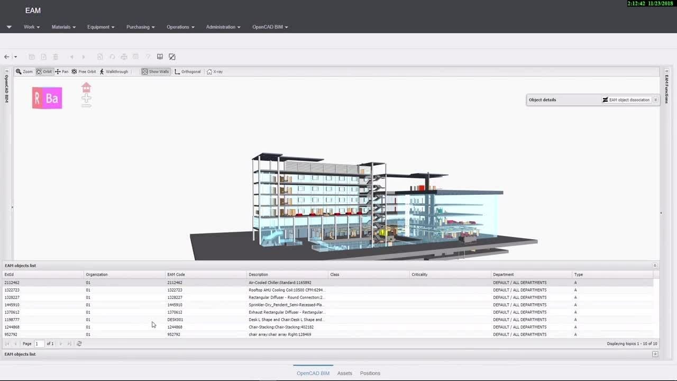Viewport: 677px width, 381px height.
Task: Toggle Orthogonal projection view
Action: coord(188,71)
